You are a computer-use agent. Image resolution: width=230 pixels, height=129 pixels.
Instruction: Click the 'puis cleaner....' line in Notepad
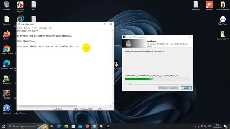26,41
